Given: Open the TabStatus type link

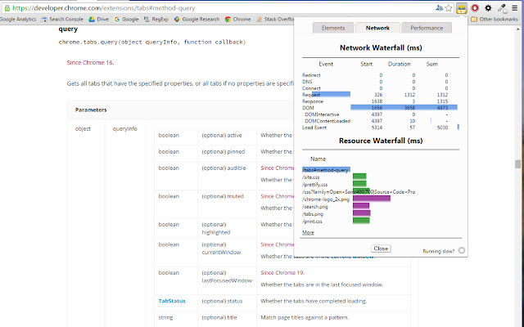Looking at the screenshot, I should [172, 301].
